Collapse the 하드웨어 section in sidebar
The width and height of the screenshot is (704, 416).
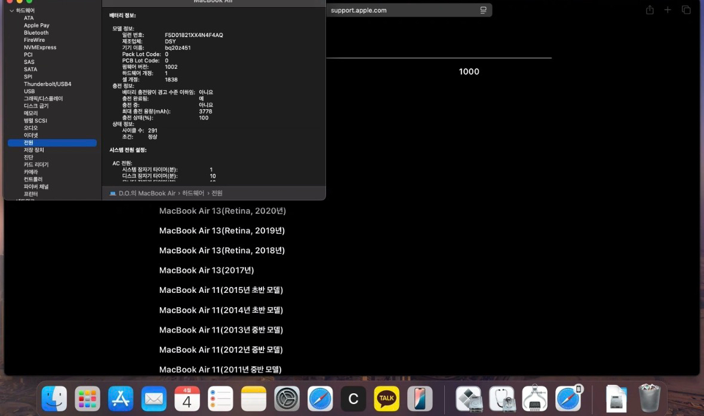tap(11, 11)
